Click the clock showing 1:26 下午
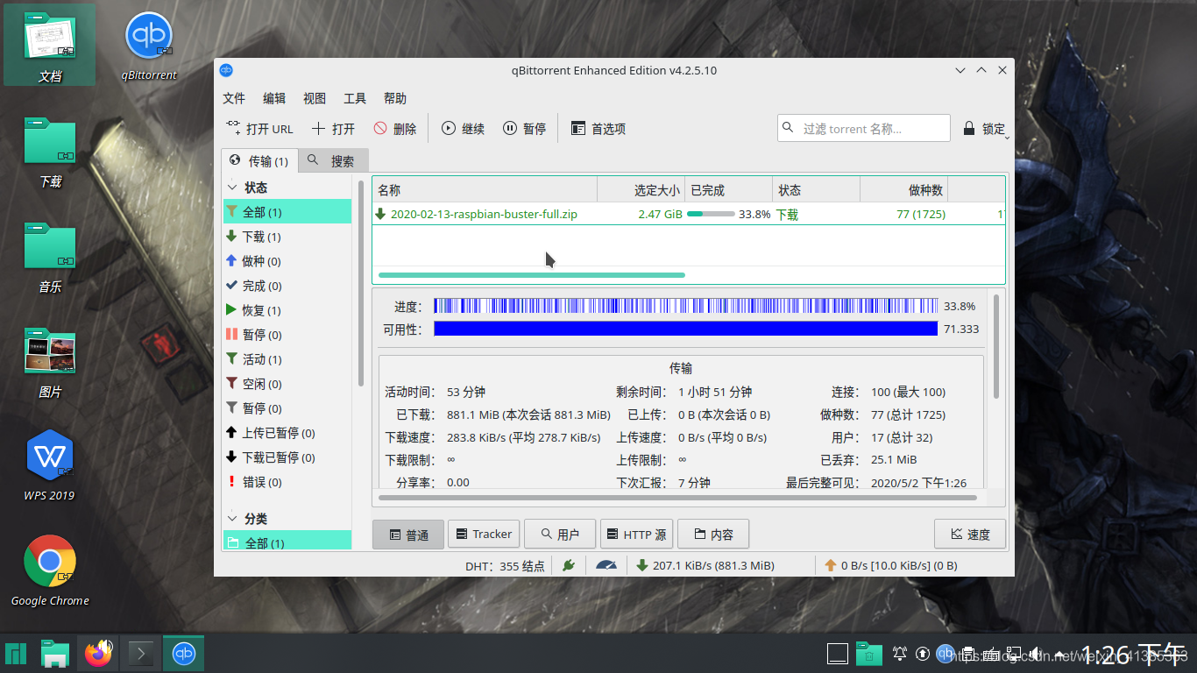 coord(1131,653)
